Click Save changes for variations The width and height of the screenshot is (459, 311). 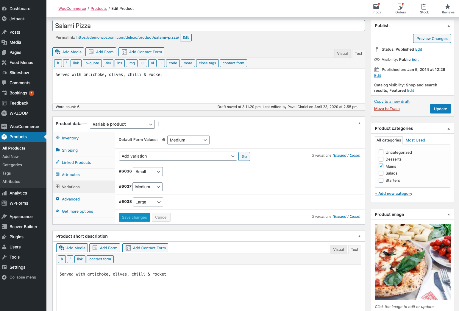point(134,217)
